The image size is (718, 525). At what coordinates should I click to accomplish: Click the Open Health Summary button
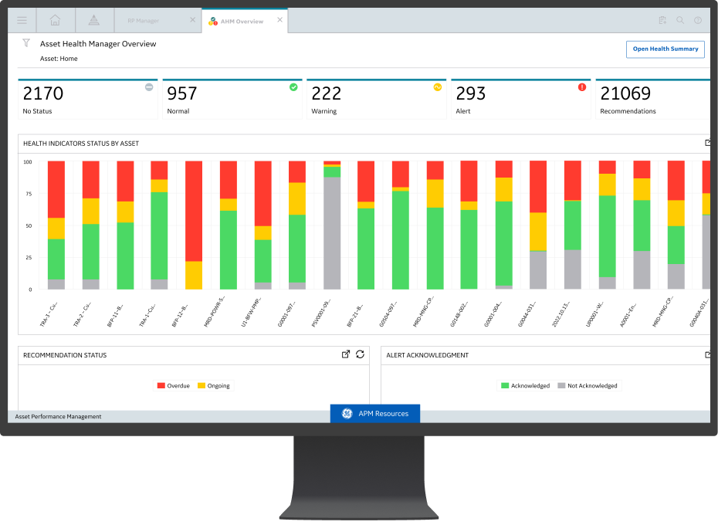[x=665, y=49]
